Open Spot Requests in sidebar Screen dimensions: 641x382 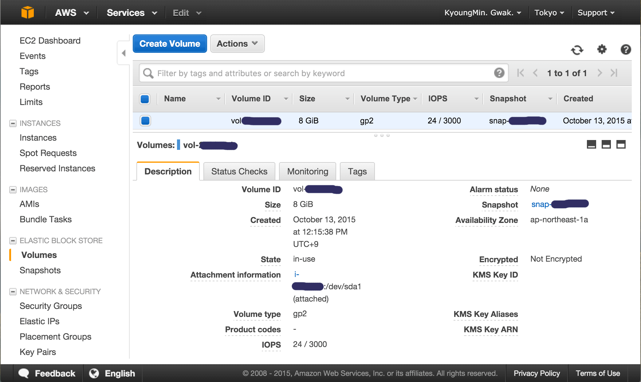(48, 153)
